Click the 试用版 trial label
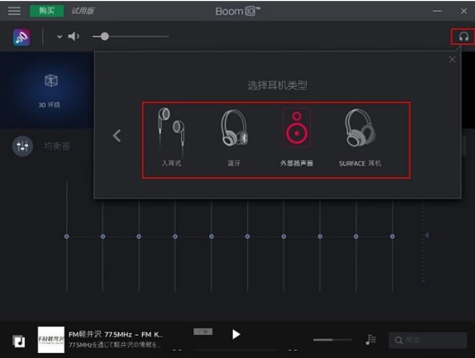The image size is (475, 358). [83, 11]
